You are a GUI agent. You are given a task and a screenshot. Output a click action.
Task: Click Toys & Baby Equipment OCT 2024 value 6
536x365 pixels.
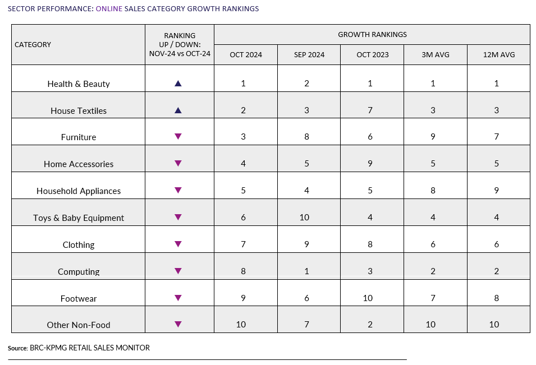[x=243, y=217]
